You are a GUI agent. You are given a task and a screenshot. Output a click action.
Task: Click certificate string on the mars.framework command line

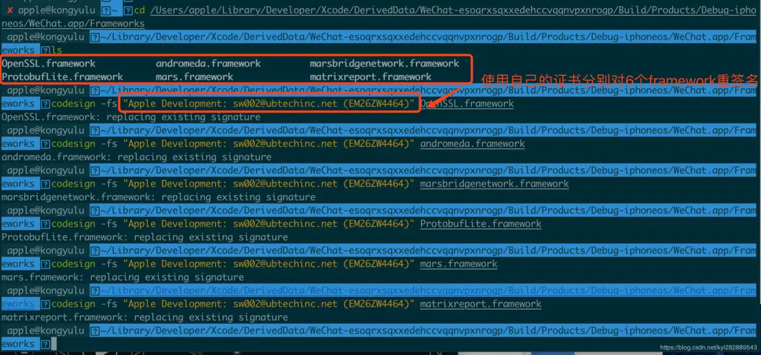click(268, 264)
